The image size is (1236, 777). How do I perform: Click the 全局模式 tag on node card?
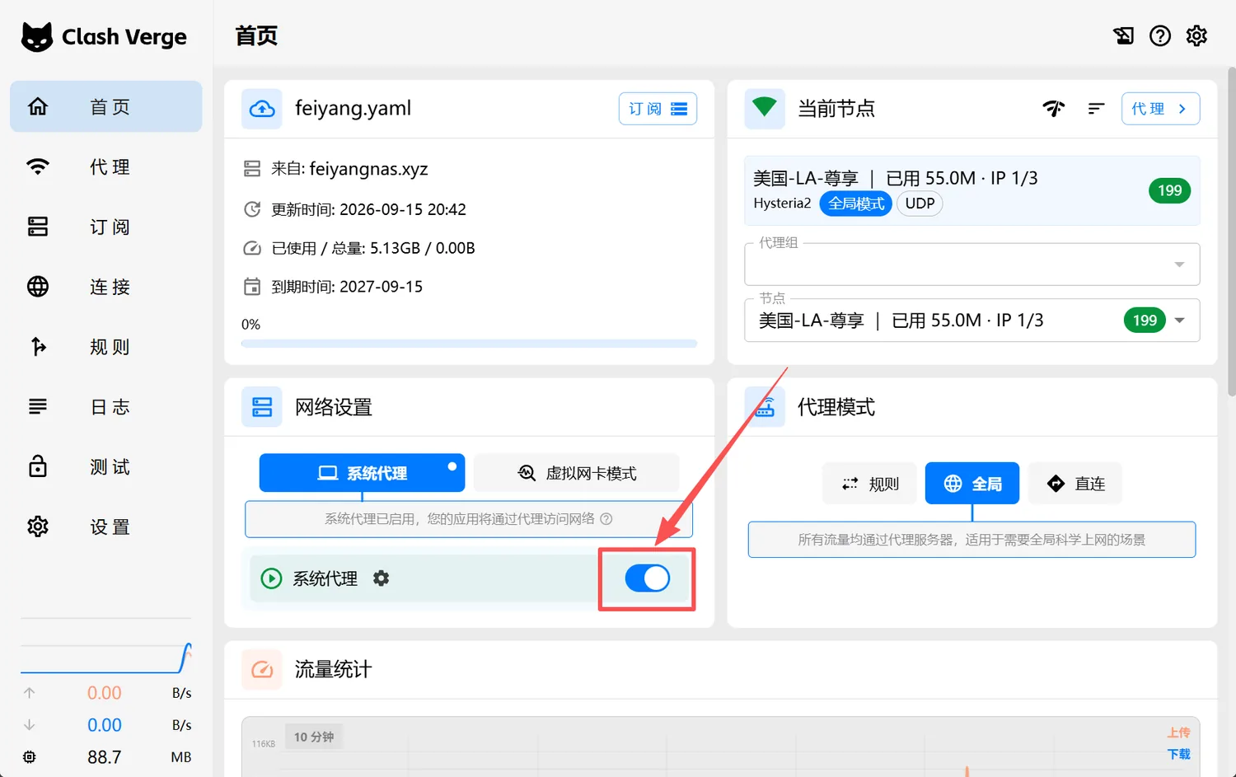click(x=856, y=204)
